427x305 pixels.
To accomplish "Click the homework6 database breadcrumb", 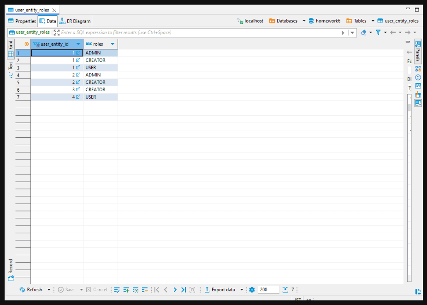I will click(325, 21).
